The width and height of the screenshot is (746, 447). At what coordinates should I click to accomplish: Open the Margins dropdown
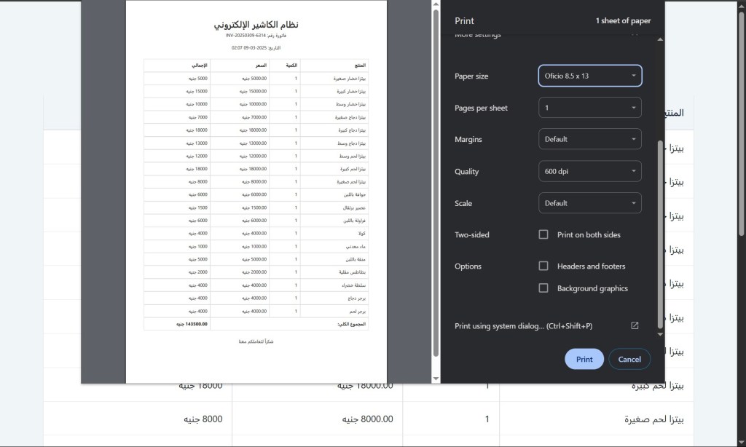point(589,139)
